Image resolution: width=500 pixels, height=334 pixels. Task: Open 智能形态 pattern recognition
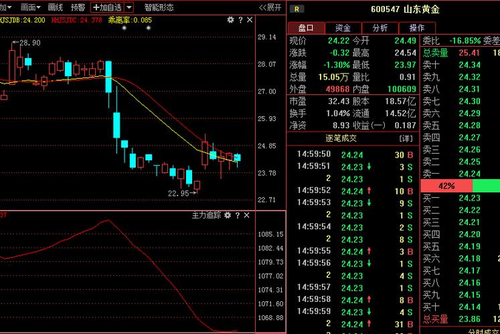pyautogui.click(x=159, y=7)
